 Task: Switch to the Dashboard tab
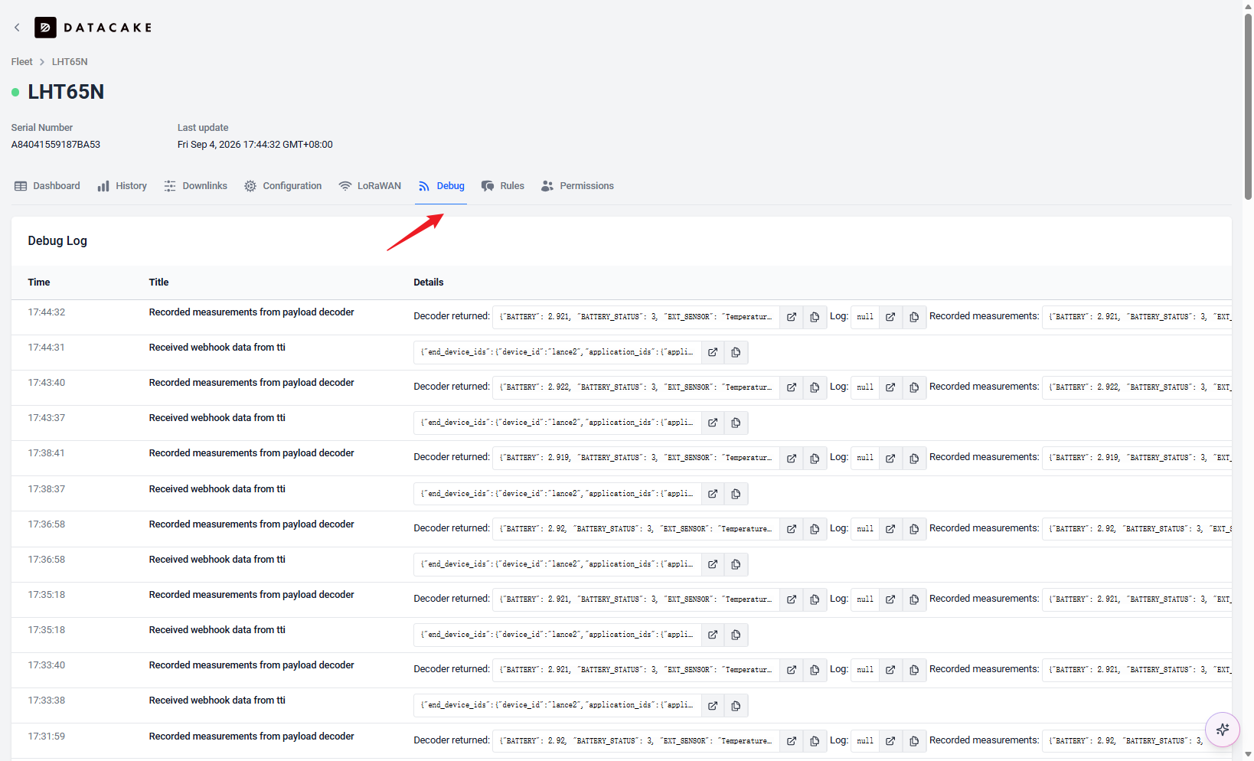pyautogui.click(x=47, y=186)
